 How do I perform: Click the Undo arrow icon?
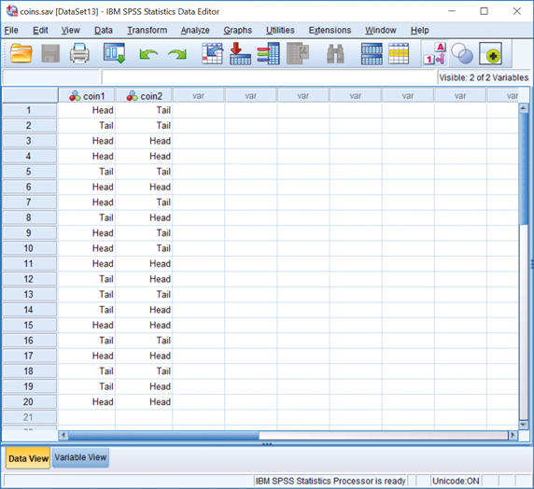(x=148, y=54)
